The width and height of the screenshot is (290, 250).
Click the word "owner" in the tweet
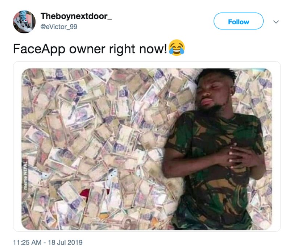(x=87, y=50)
